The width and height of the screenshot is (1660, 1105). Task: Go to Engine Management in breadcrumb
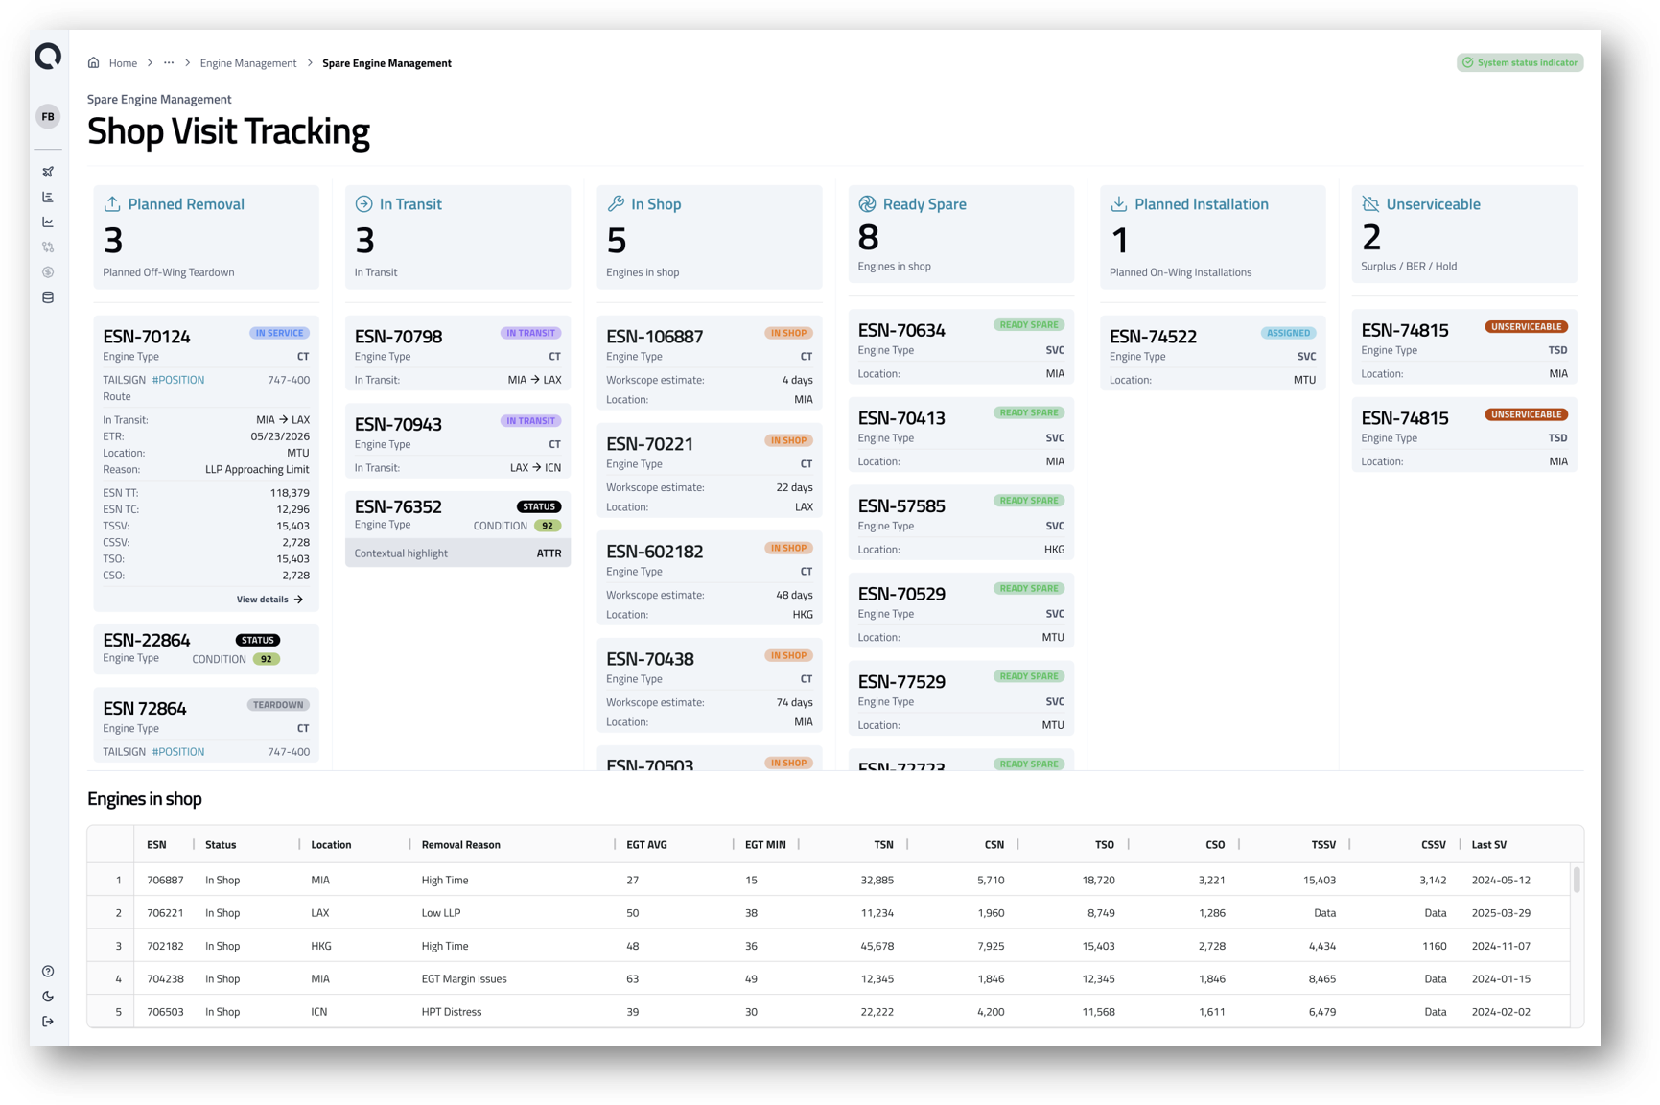tap(248, 63)
